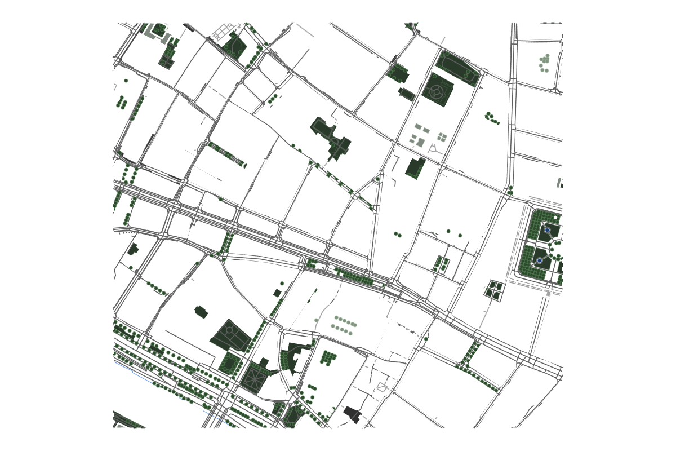The height and width of the screenshot is (451, 676).
Task: Click the upper blue circular fountain marker
Action: [x=547, y=230]
